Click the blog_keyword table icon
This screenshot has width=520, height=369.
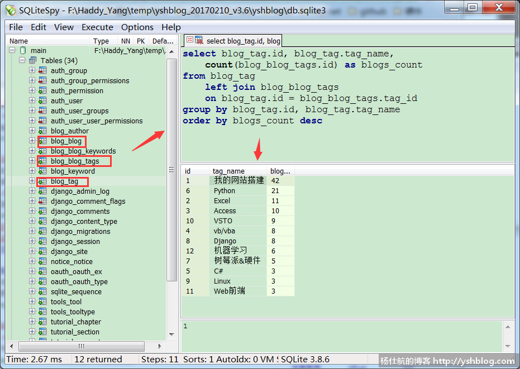[x=42, y=171]
